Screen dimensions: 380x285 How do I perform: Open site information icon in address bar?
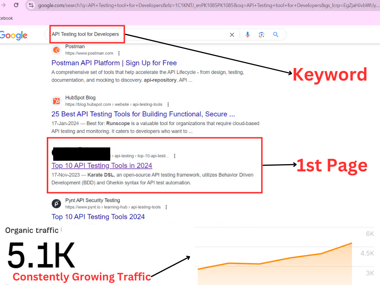(31, 5)
